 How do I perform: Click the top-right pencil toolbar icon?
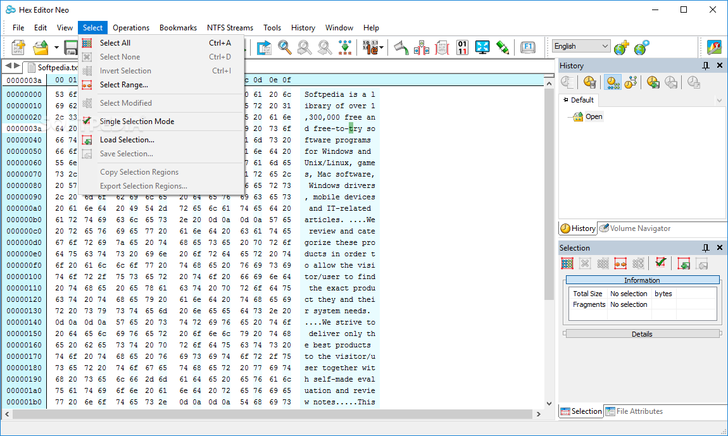click(715, 47)
